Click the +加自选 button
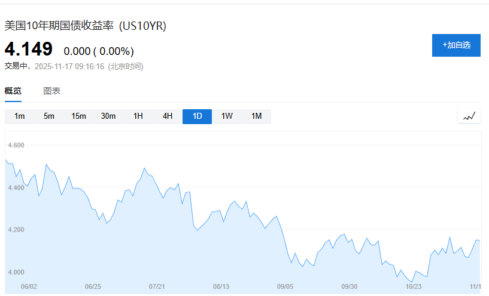This screenshot has width=489, height=296. click(x=456, y=45)
